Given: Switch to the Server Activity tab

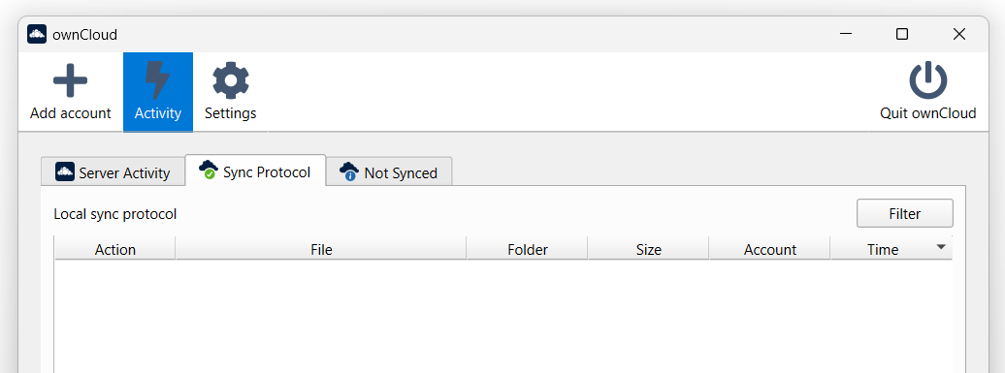Looking at the screenshot, I should pos(113,172).
